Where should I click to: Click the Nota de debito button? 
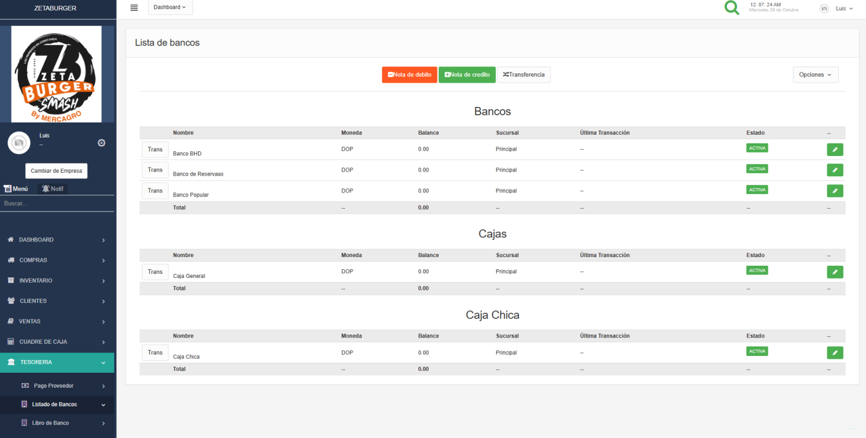coord(409,75)
